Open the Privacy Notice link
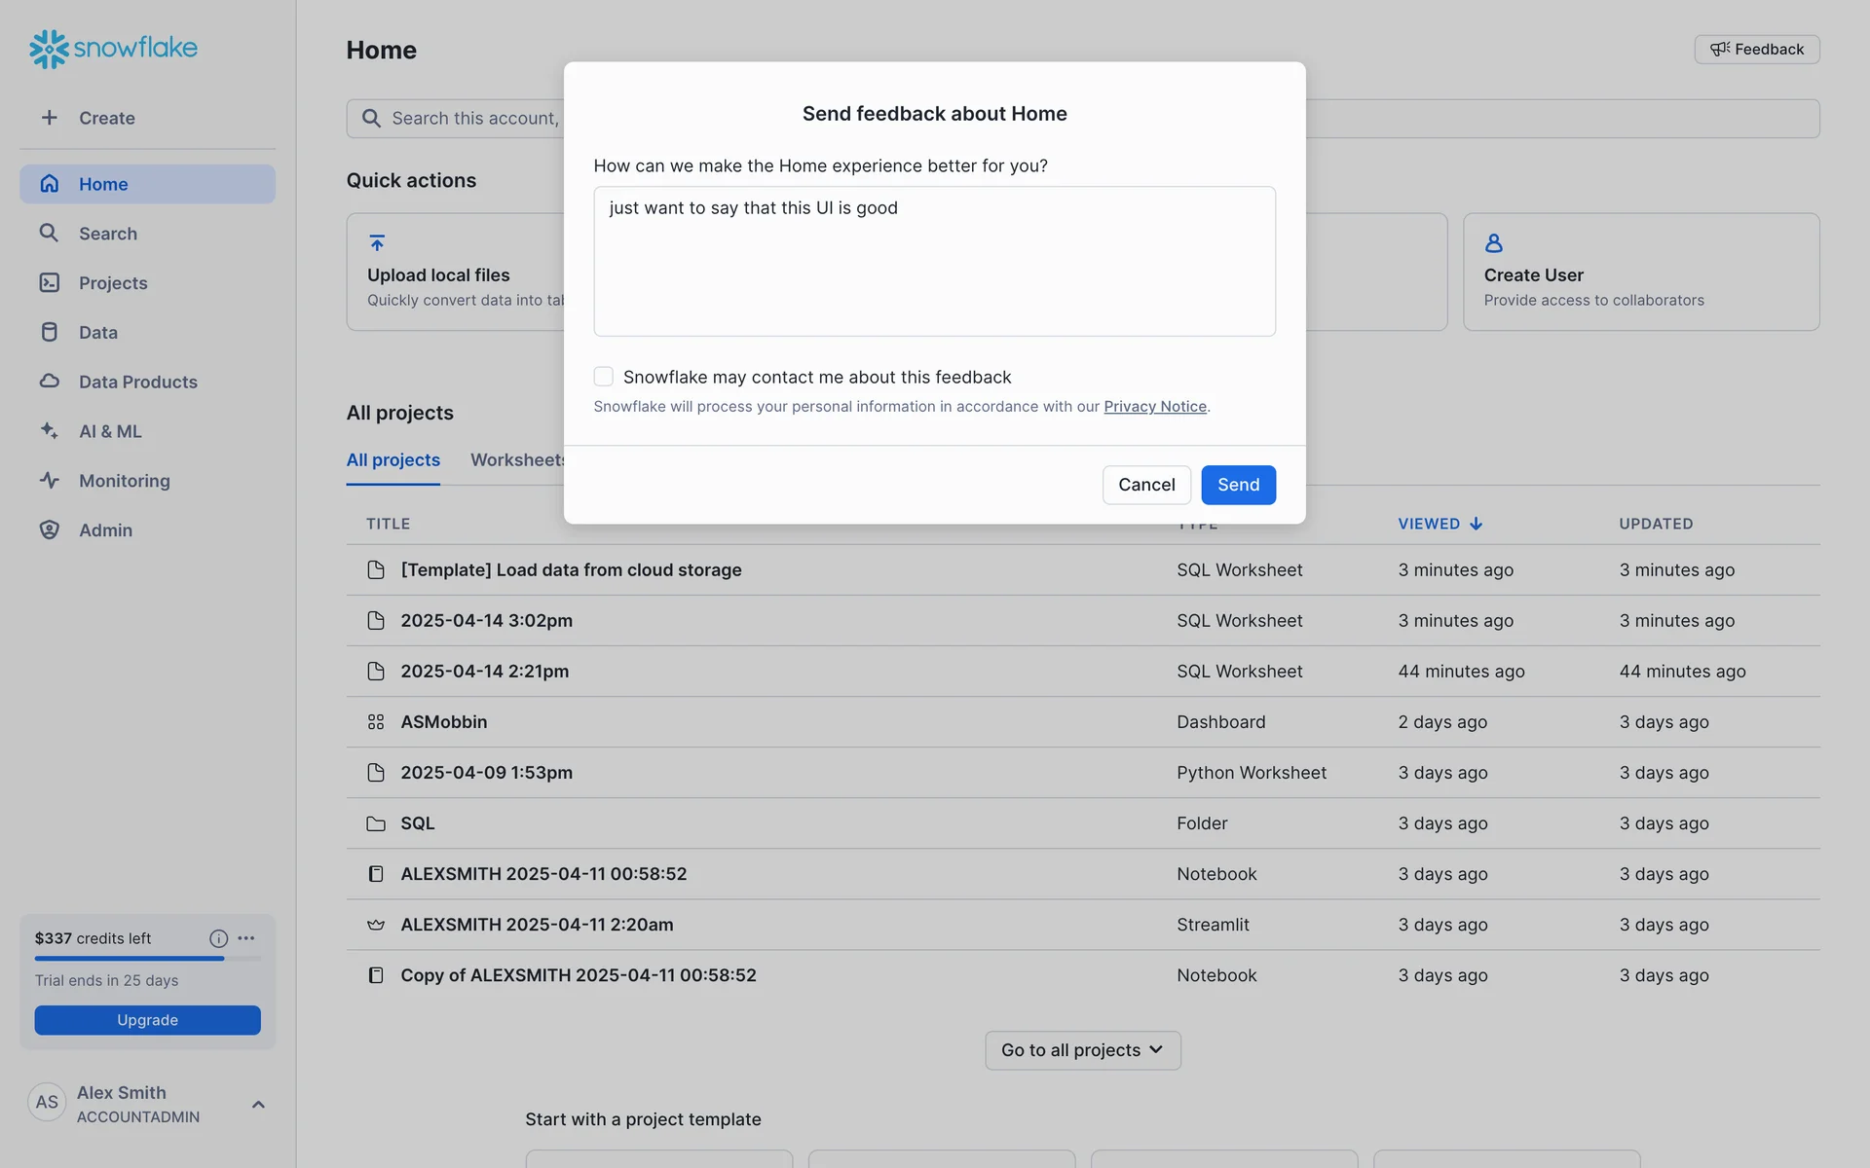 coord(1154,407)
